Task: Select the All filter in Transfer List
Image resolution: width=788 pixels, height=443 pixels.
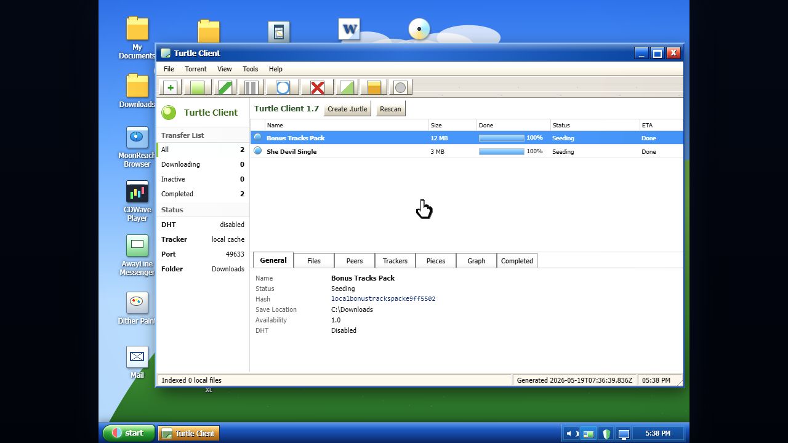Action: (203, 150)
